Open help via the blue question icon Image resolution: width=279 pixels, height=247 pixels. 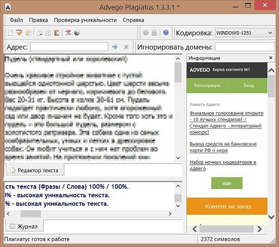166,32
